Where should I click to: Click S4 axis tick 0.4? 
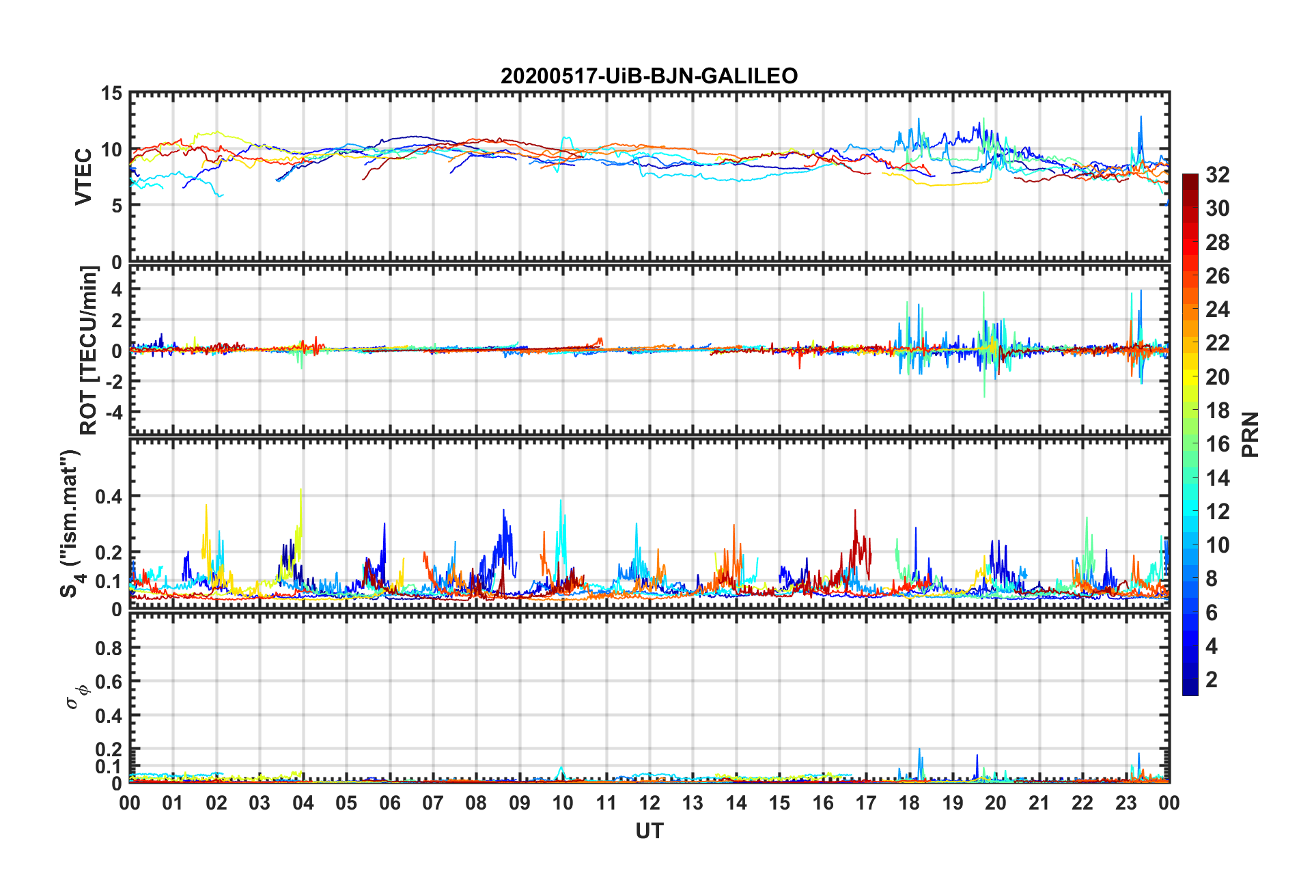pos(109,497)
